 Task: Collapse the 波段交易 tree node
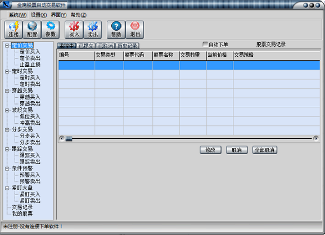tap(7, 110)
